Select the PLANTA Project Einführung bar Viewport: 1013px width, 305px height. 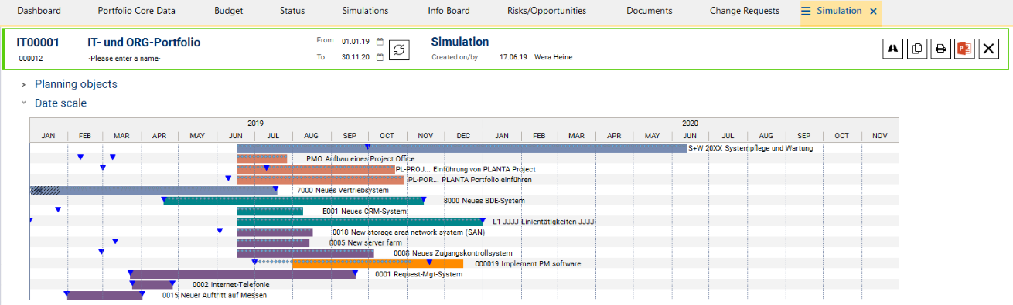tap(315, 169)
